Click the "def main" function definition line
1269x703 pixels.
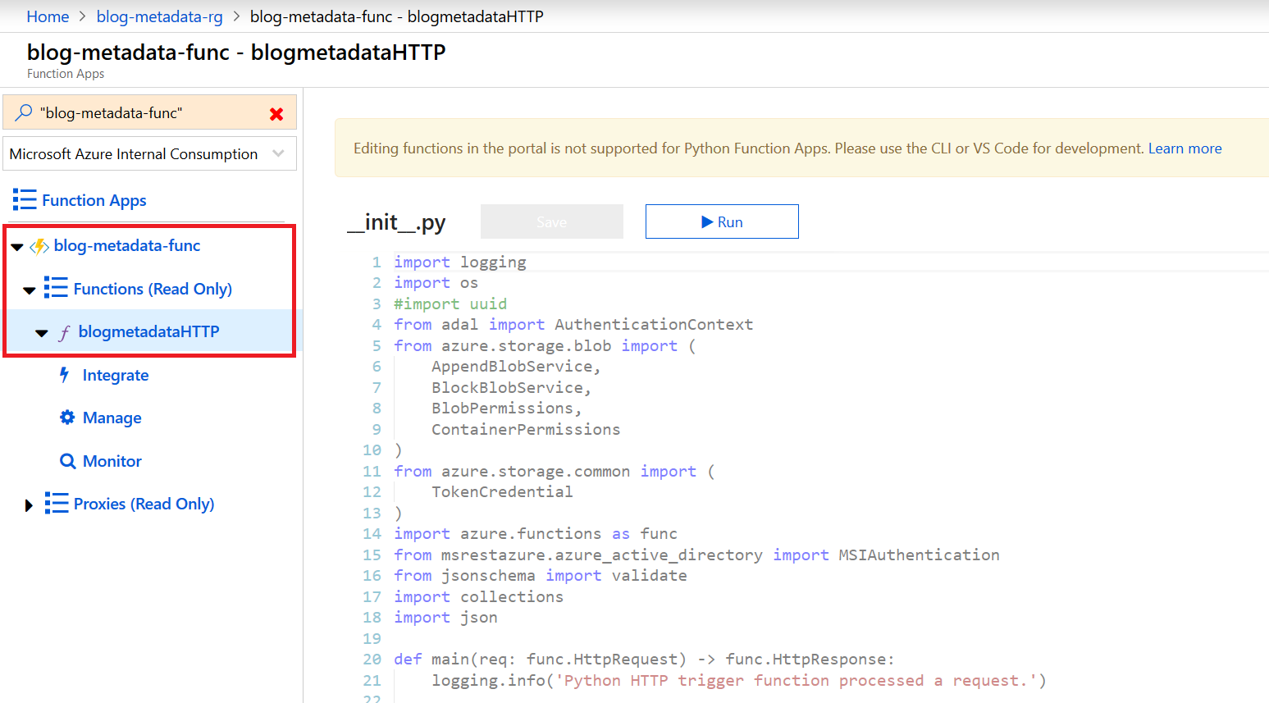click(x=644, y=660)
